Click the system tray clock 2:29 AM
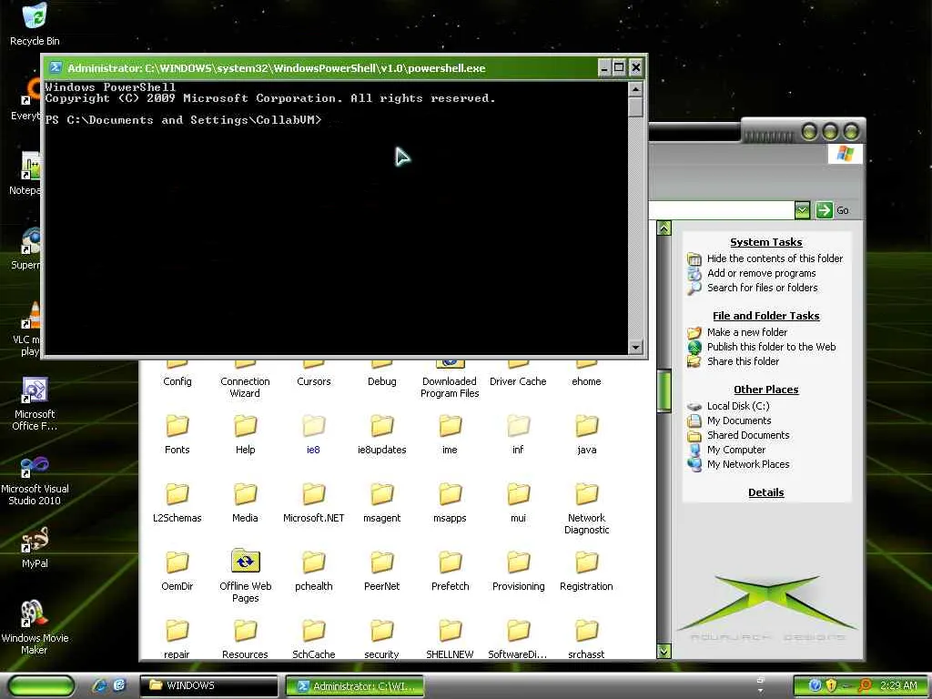Viewport: 932px width, 699px height. 898,685
